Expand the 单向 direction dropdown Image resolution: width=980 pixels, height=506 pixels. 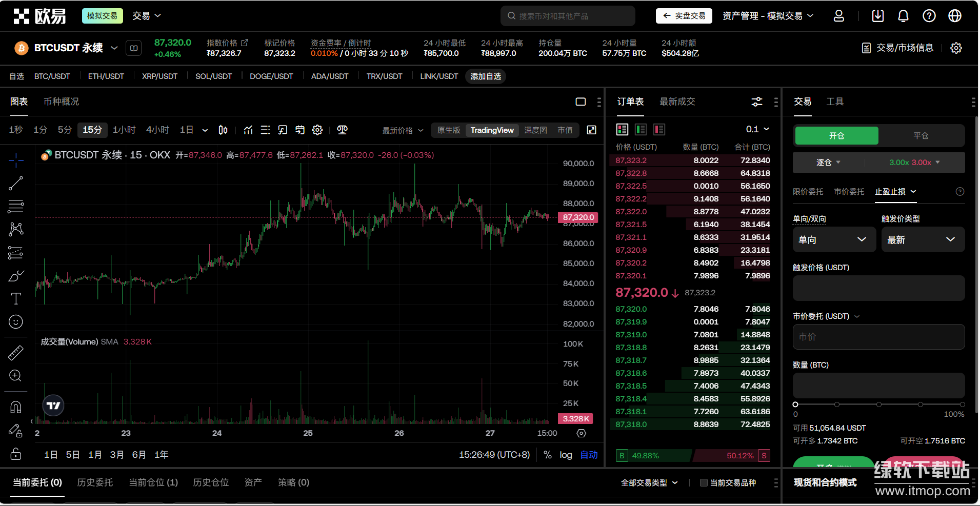click(x=833, y=240)
